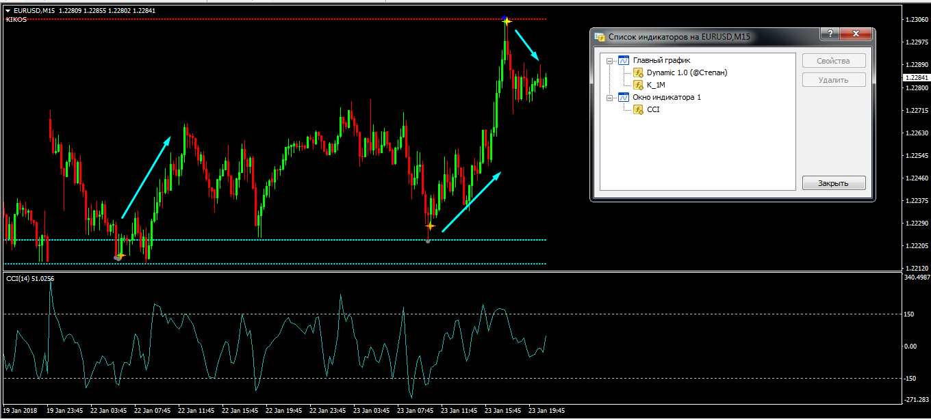Open the EURUSD,M15 chart title dropdown triangle

(x=8, y=10)
